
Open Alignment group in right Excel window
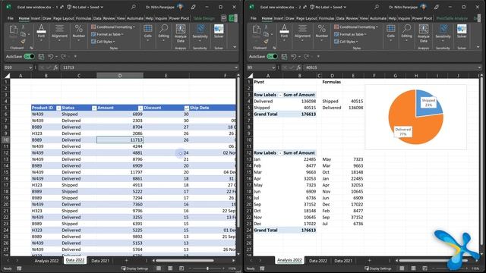(x=302, y=32)
